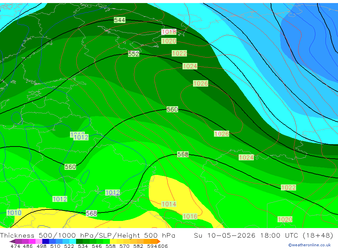
Task: Select the 1016 pressure isobar label
Action: point(190,216)
